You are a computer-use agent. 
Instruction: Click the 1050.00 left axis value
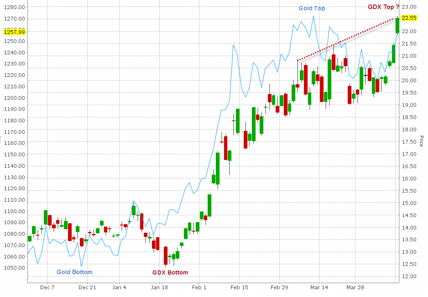[x=14, y=268]
